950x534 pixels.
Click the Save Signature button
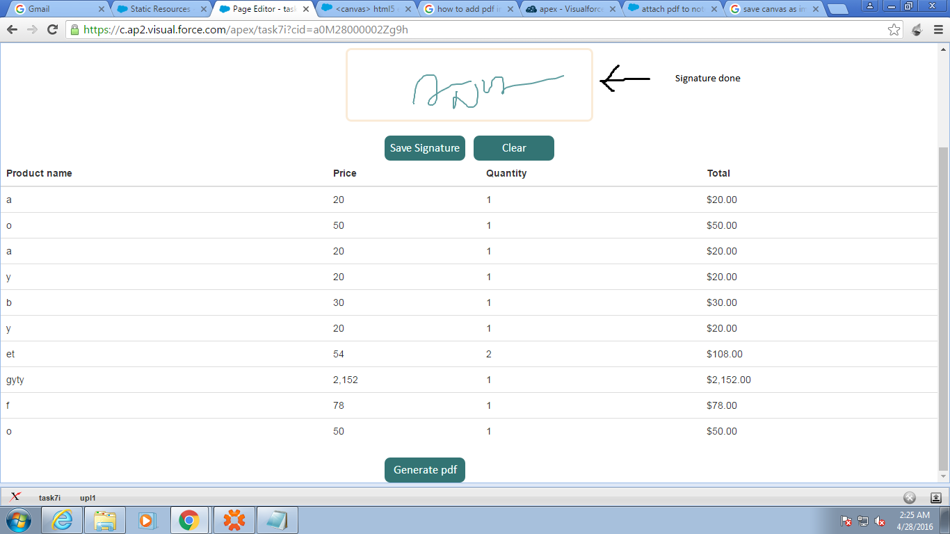[425, 148]
